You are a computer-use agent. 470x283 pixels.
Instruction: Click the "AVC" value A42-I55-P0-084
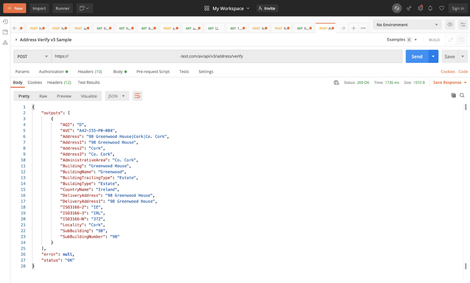click(x=96, y=131)
